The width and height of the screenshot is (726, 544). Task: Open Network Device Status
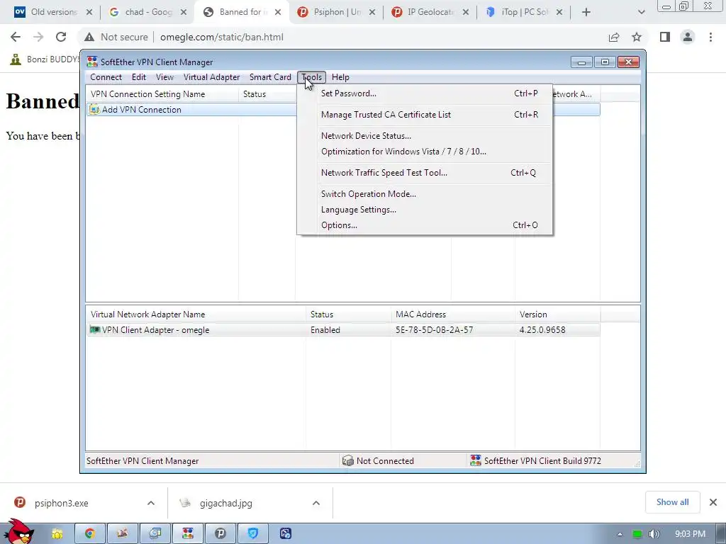tap(425, 136)
